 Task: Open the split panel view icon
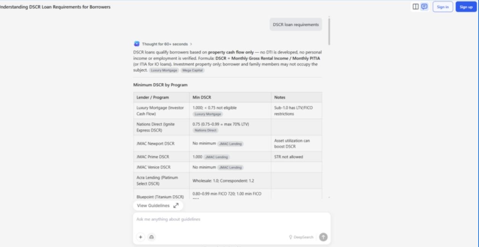click(416, 7)
